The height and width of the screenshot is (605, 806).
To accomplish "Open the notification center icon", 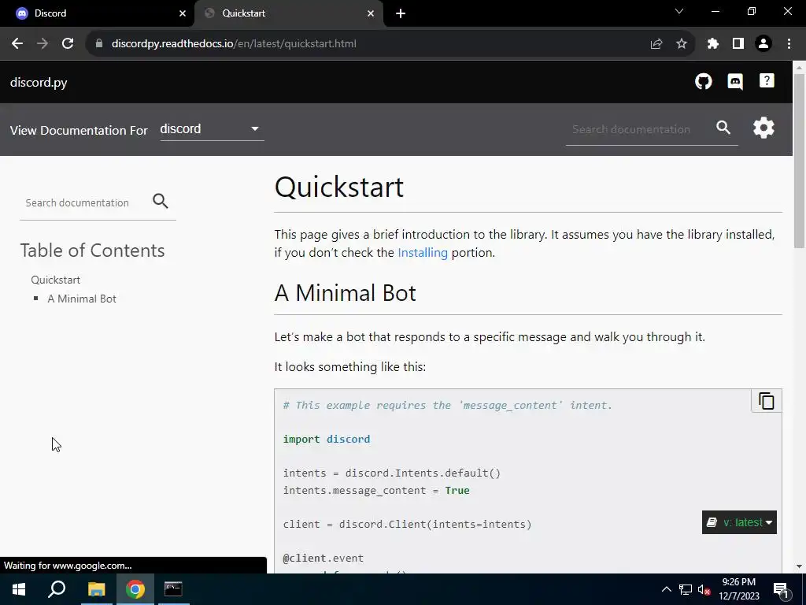I will tap(782, 590).
